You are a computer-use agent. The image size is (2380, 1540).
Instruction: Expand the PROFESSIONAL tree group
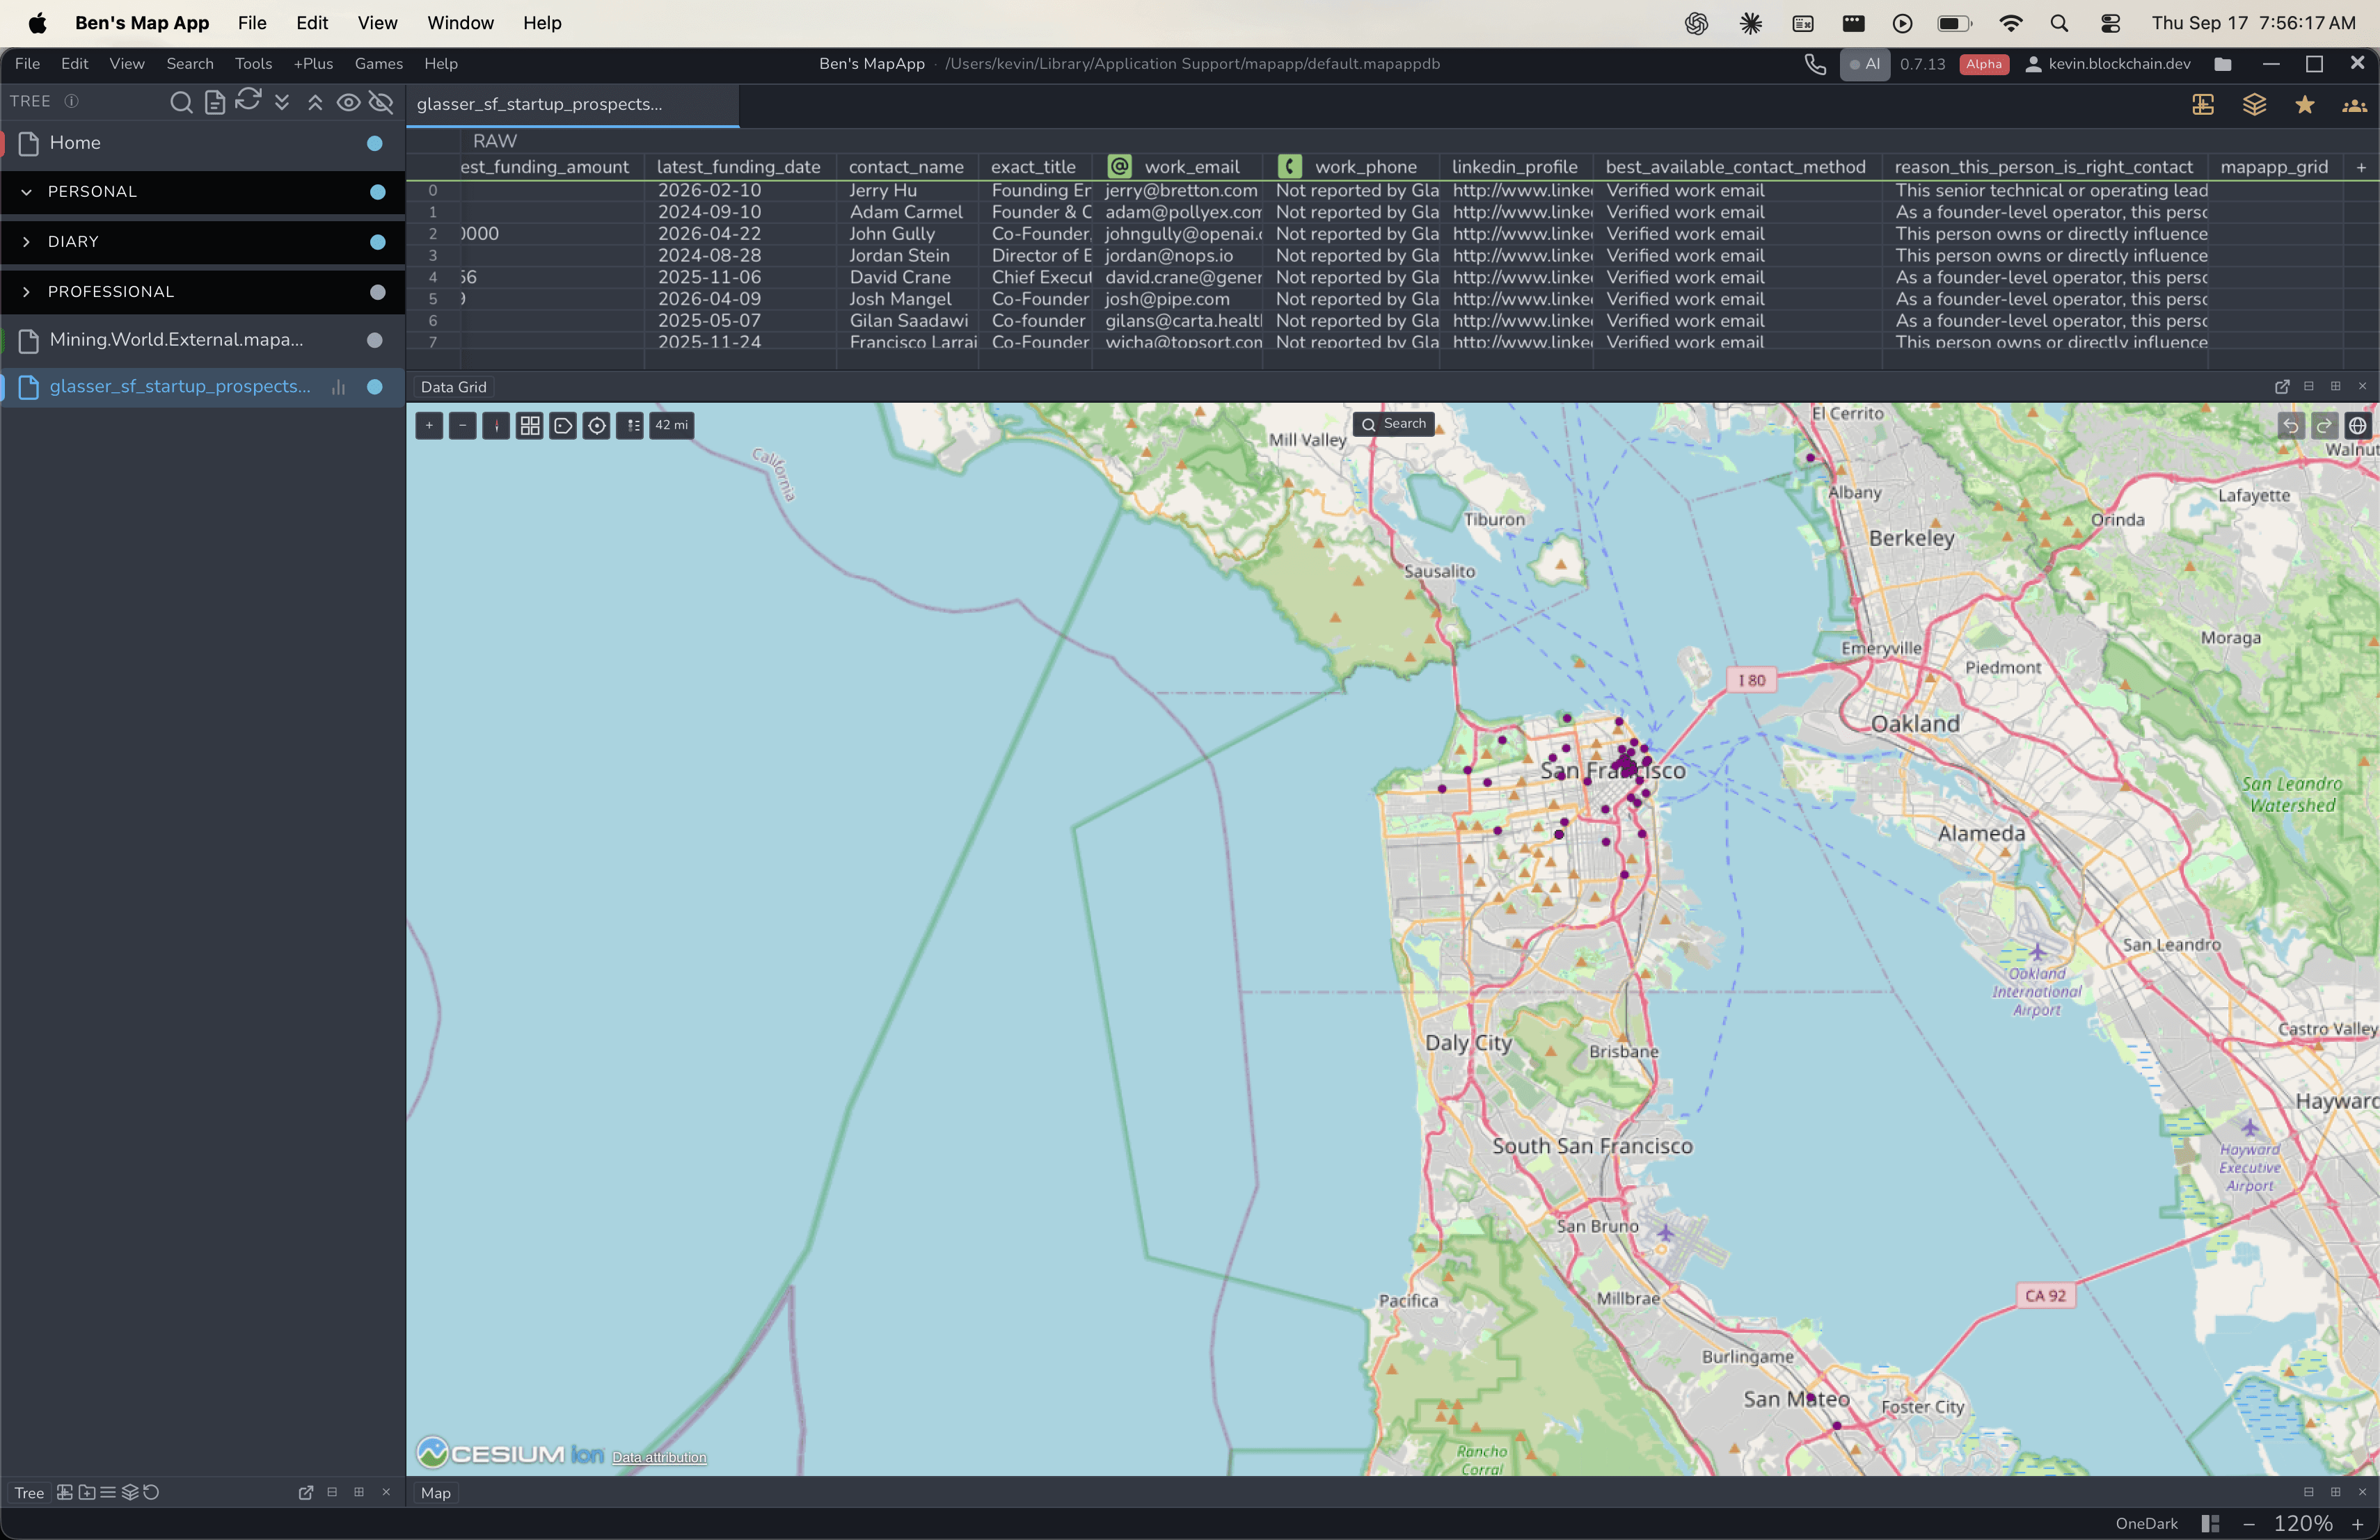pyautogui.click(x=27, y=292)
